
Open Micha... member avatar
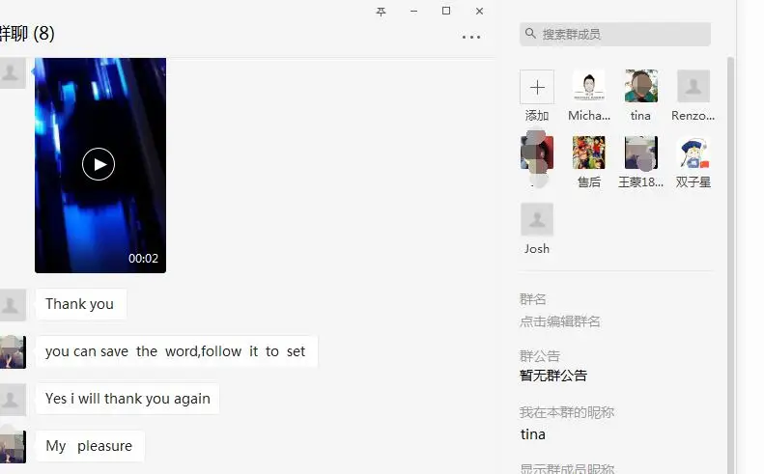tap(589, 86)
